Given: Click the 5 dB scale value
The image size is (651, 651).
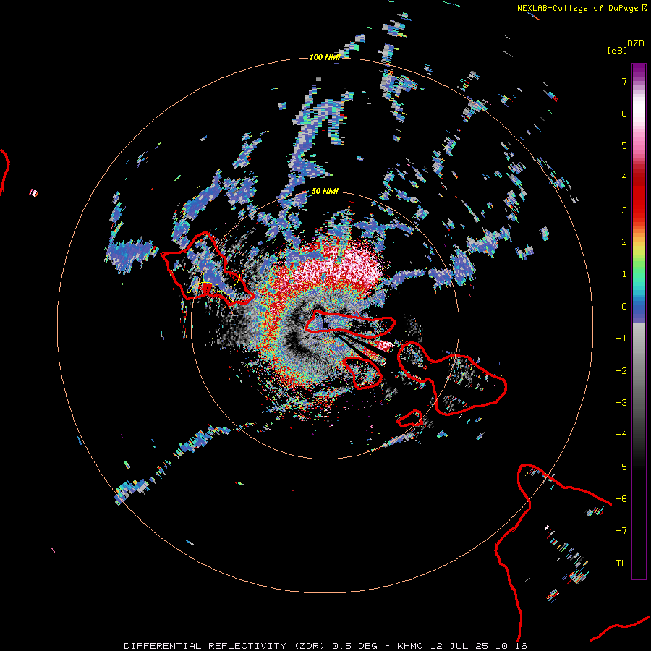Looking at the screenshot, I should coord(624,145).
